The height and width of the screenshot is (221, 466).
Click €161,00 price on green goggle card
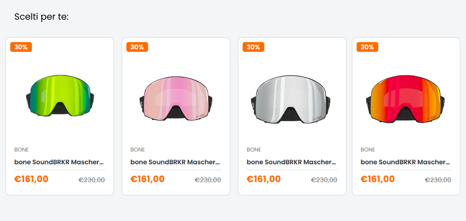(31, 179)
